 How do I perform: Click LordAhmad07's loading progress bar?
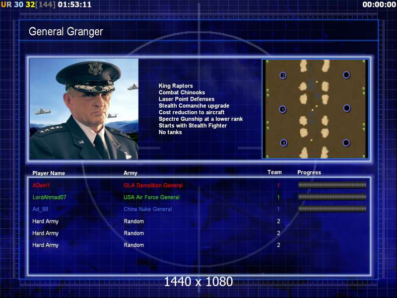point(332,197)
